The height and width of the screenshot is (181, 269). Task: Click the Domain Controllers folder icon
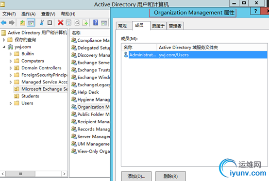pyautogui.click(x=17, y=68)
